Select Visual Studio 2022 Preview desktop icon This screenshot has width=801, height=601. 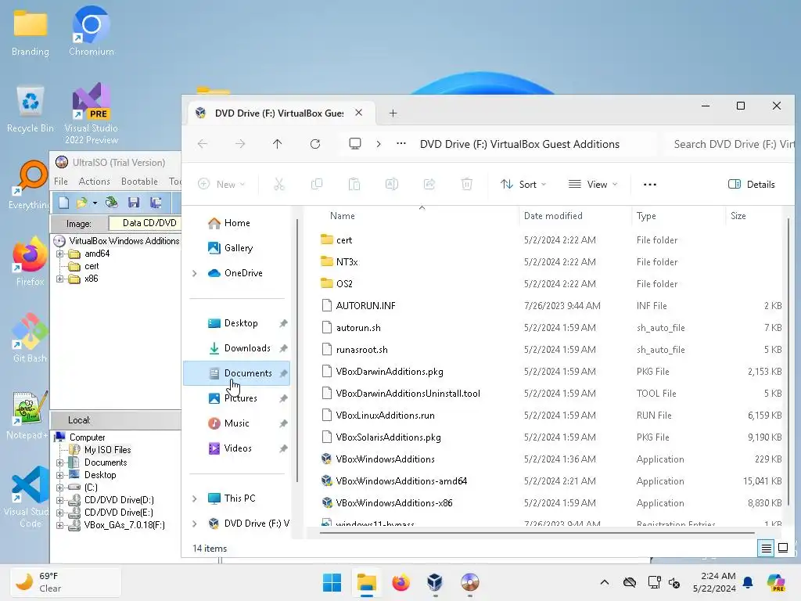(92, 113)
